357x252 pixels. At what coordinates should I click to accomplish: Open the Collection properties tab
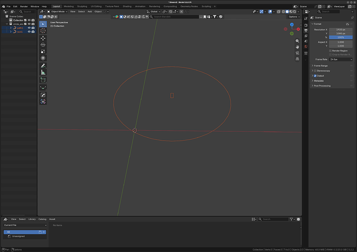(x=306, y=53)
